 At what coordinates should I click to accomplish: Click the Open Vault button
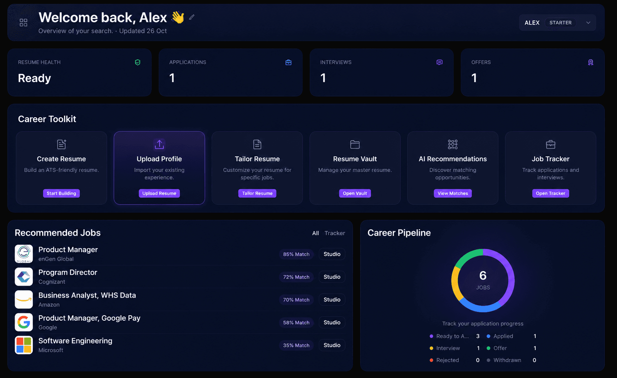(355, 193)
